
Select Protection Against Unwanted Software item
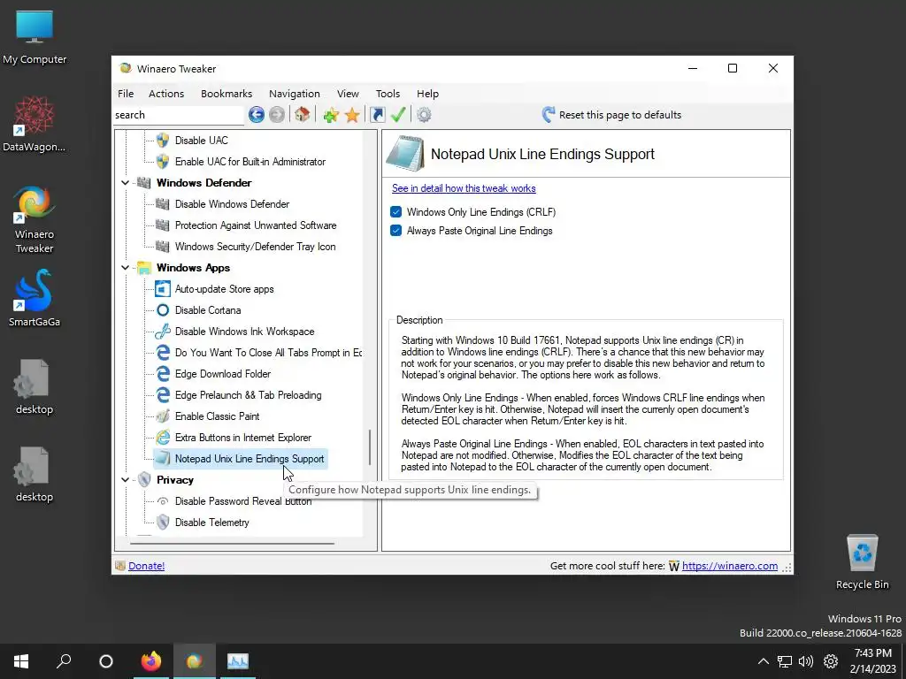click(256, 225)
